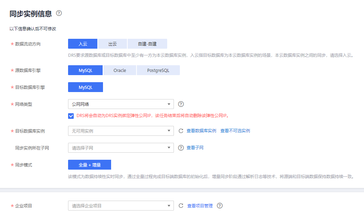
Task: Select 自建-自建 data flow direction
Action: coord(147,44)
